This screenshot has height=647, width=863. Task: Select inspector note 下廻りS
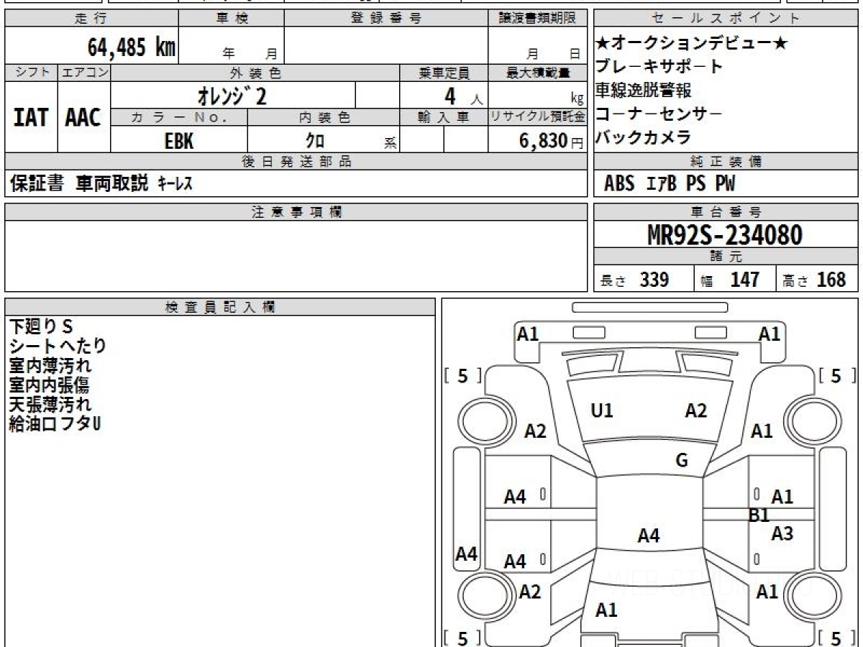pos(42,326)
